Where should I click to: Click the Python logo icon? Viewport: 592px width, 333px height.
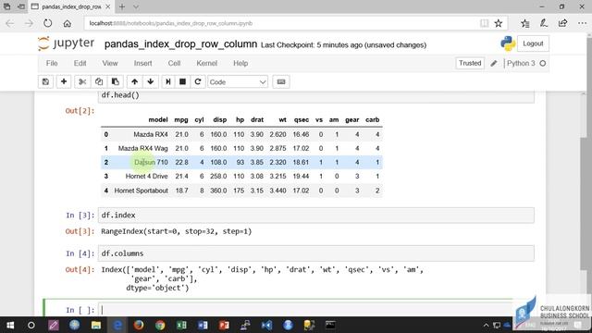pos(508,43)
